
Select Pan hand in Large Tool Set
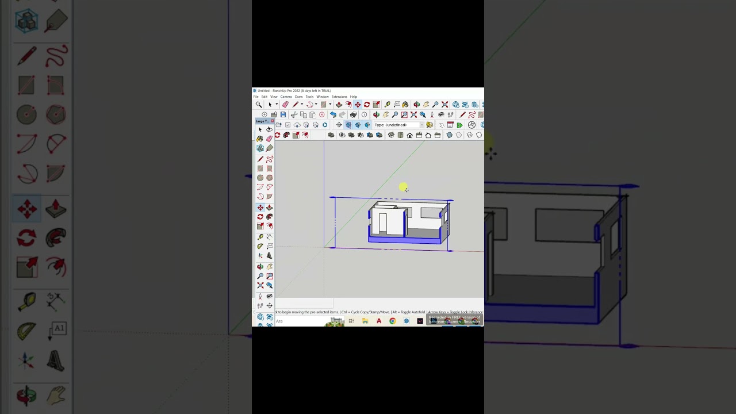click(x=270, y=266)
